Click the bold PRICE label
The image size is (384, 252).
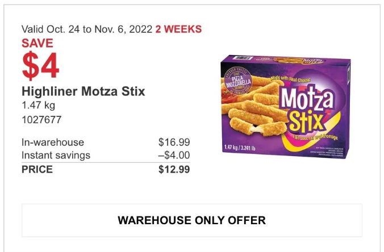click(x=37, y=169)
